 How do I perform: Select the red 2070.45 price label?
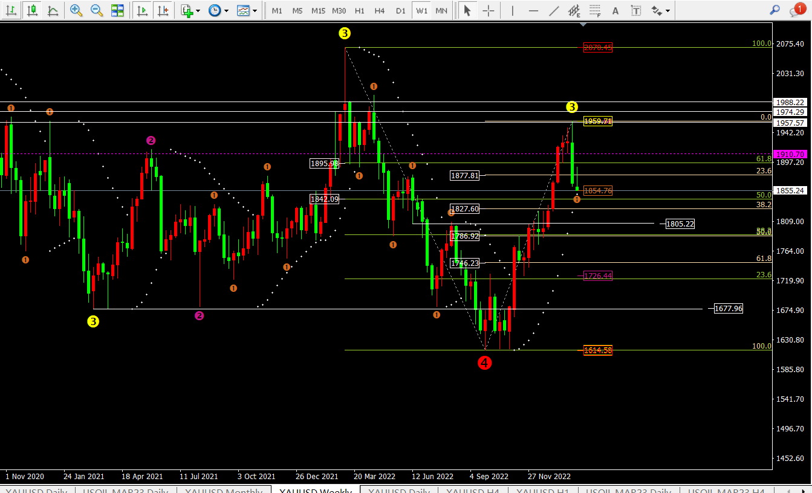[x=598, y=47]
